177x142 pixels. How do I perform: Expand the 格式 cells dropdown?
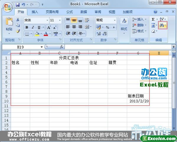point(146,31)
